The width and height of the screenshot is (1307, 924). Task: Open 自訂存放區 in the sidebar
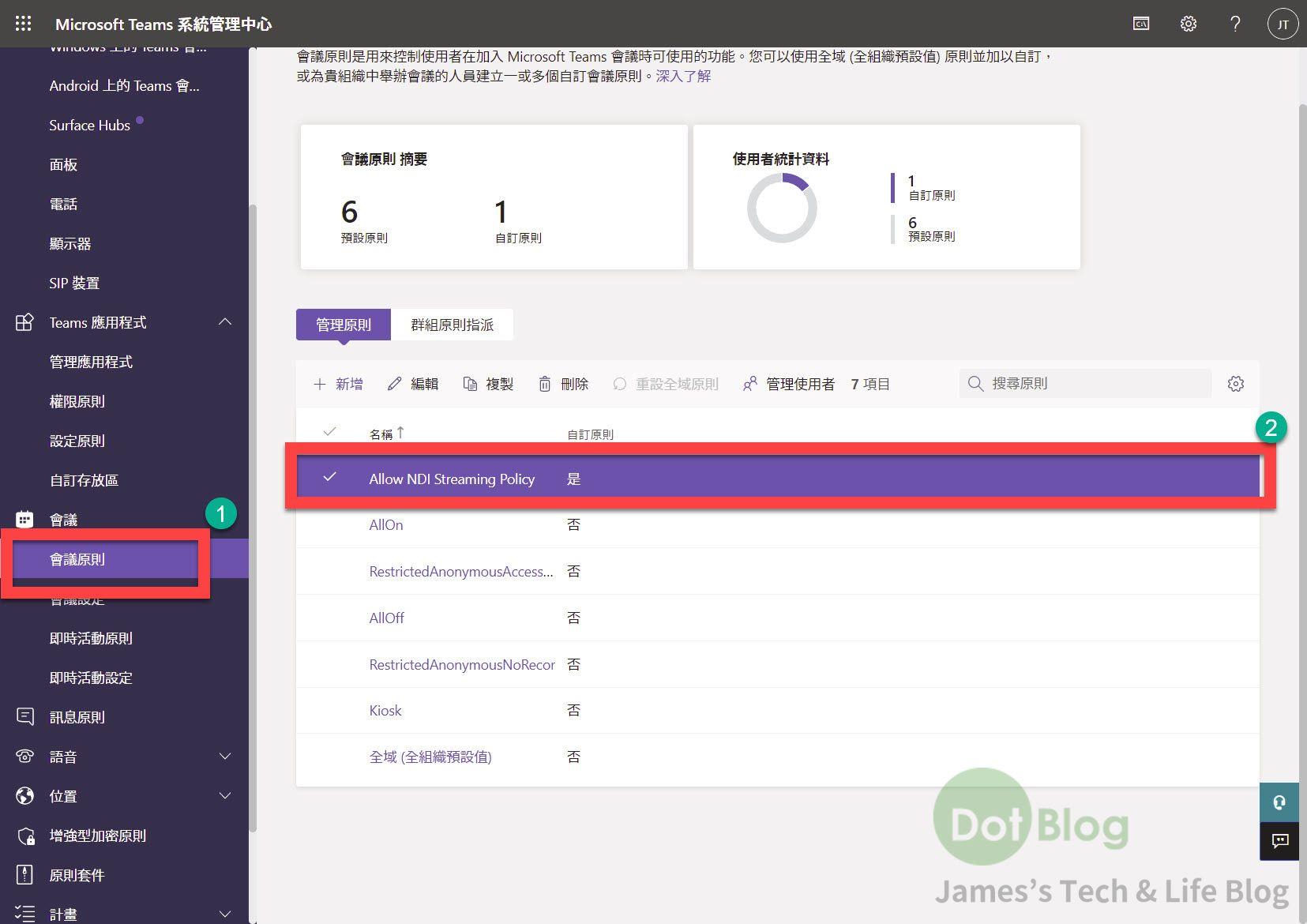pyautogui.click(x=84, y=480)
